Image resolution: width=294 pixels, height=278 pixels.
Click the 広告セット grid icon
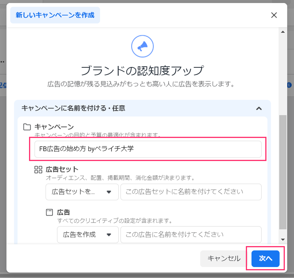(38, 169)
